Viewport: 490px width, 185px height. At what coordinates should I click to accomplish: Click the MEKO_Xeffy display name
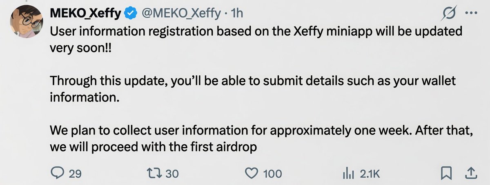pyautogui.click(x=85, y=14)
